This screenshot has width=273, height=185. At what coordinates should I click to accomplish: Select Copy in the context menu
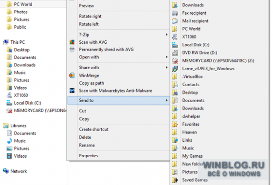84,119
